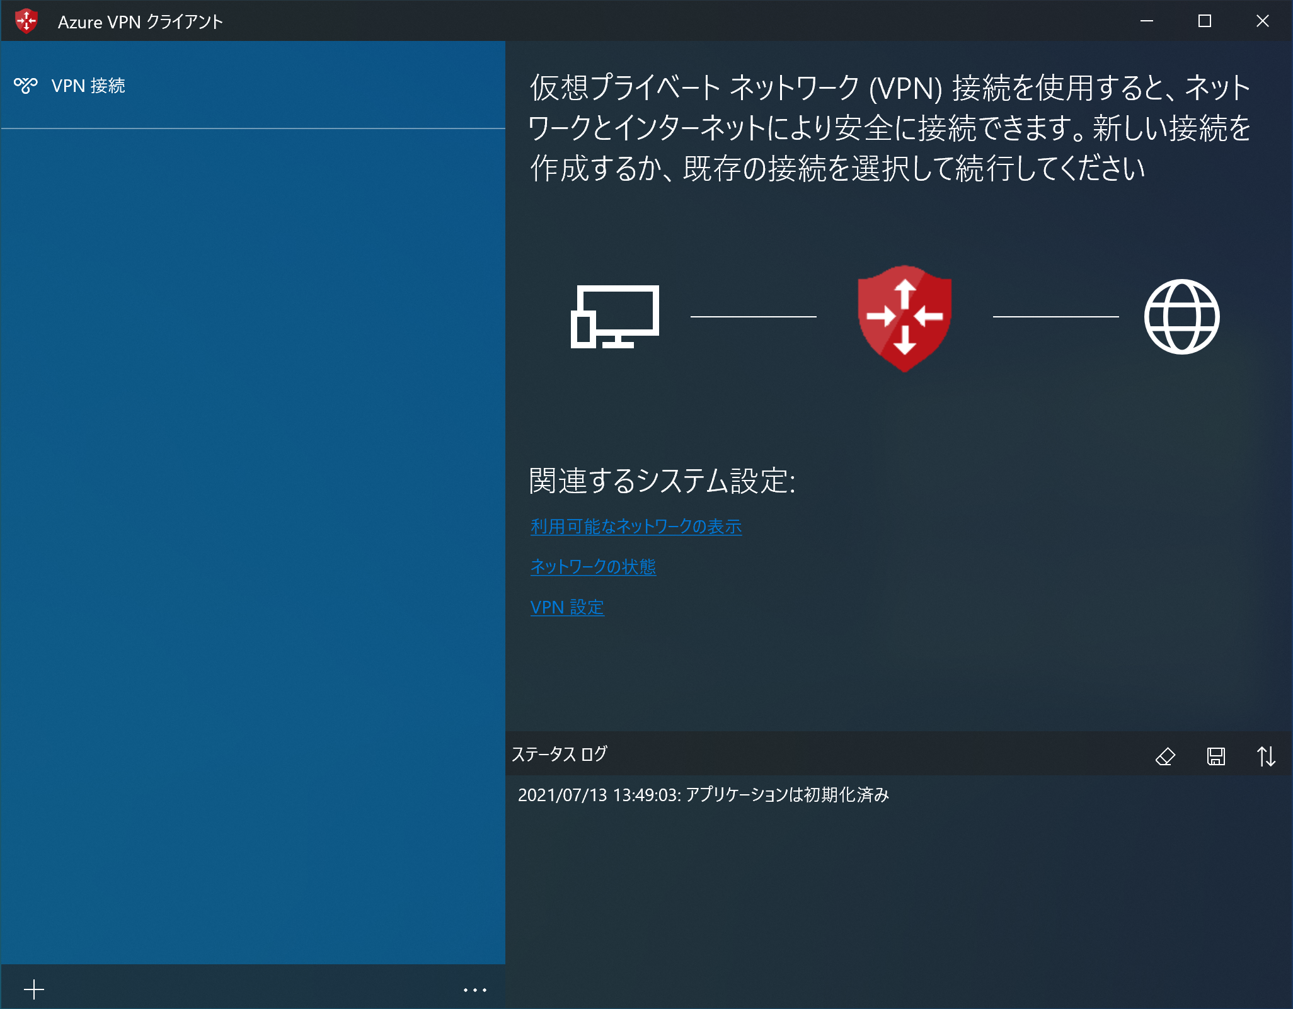Select the 2021/07/13 initialization log entry

703,795
